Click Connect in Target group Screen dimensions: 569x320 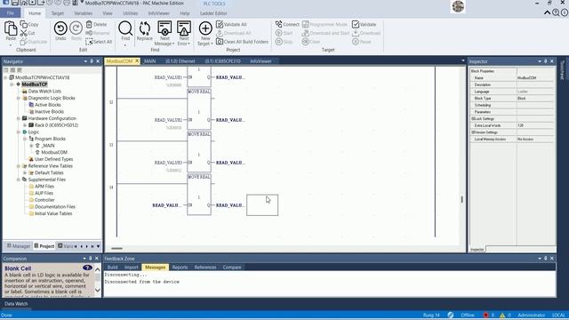pyautogui.click(x=287, y=24)
